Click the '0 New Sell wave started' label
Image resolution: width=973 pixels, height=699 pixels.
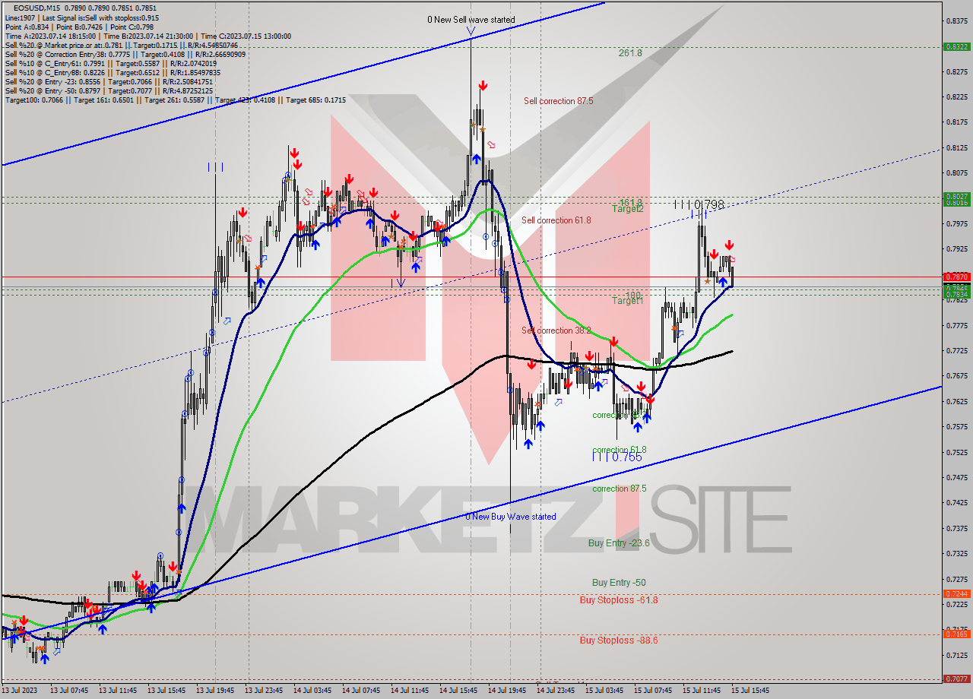point(471,20)
